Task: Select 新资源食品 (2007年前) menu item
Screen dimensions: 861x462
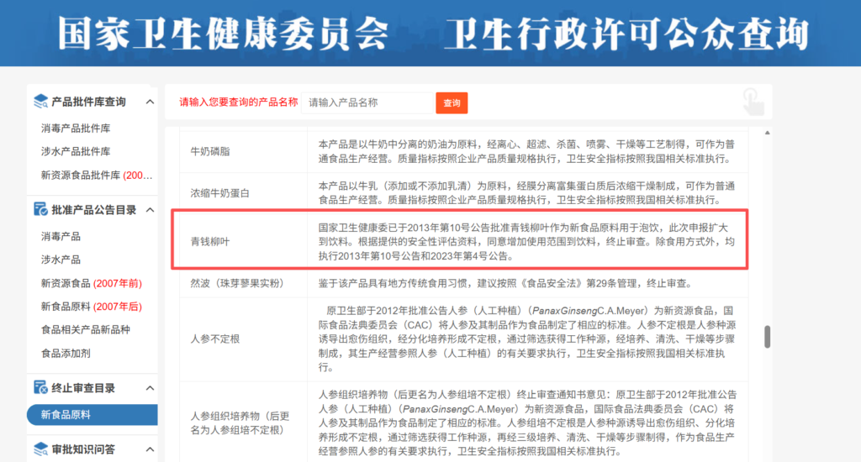Action: coord(91,283)
